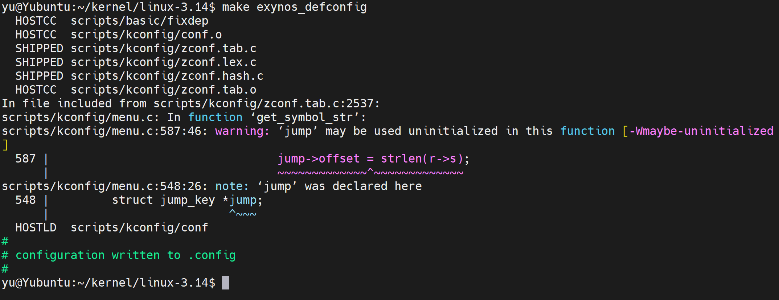
Task: Click 'scripts/kconfig/conf.o' text
Action: (146, 34)
